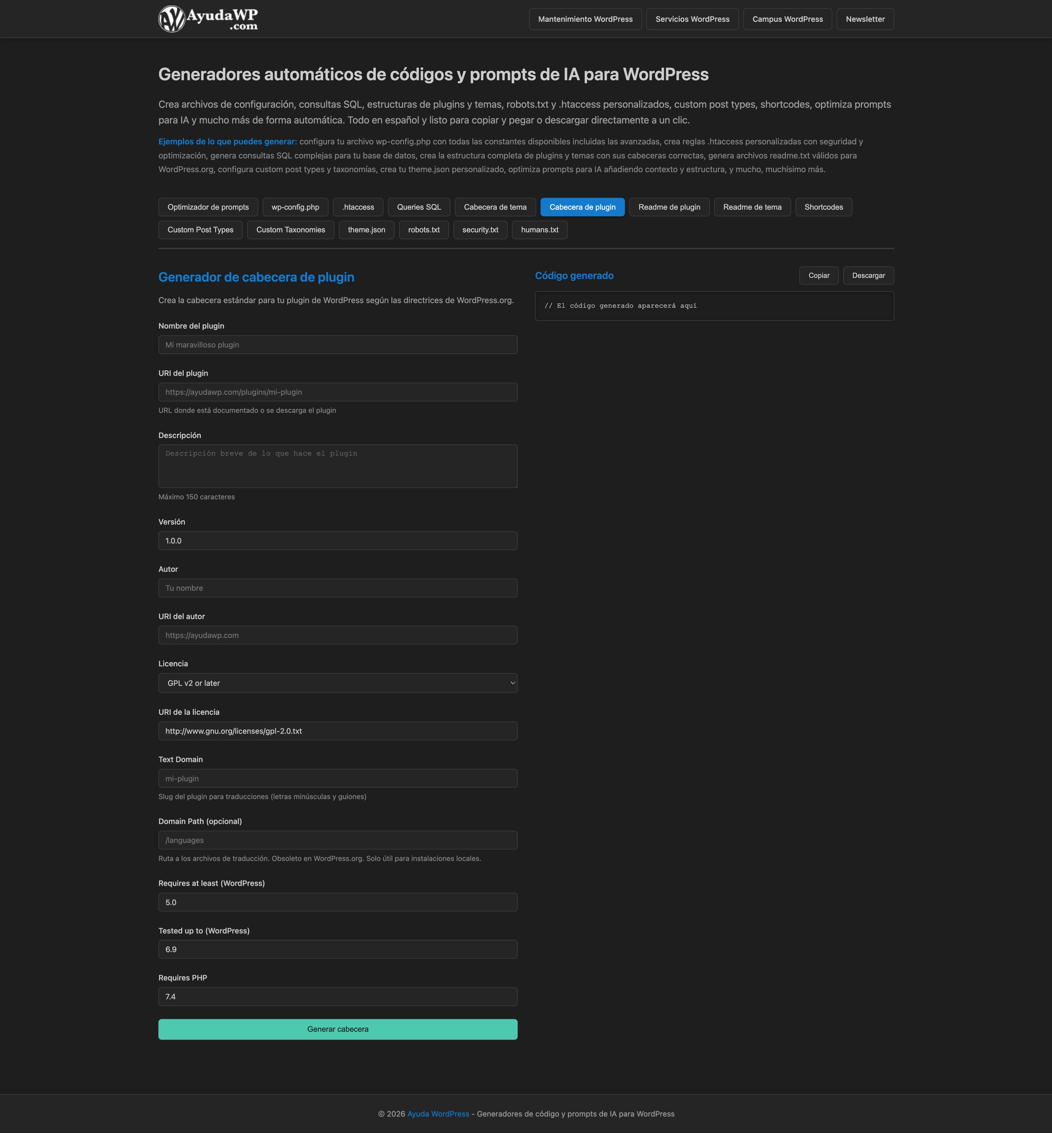Copy generated code with Copiar button
The height and width of the screenshot is (1133, 1052).
tap(818, 276)
